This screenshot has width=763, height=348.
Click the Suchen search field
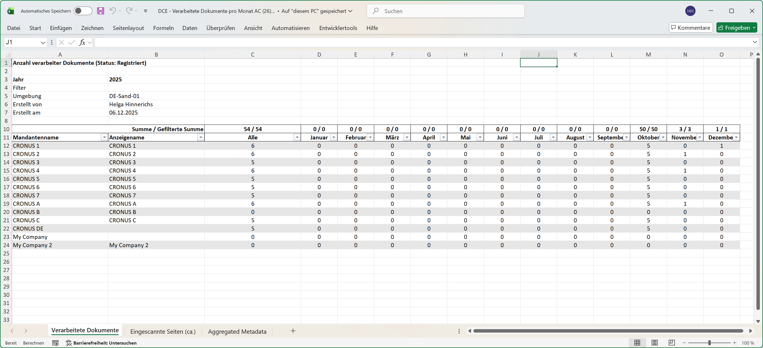445,11
